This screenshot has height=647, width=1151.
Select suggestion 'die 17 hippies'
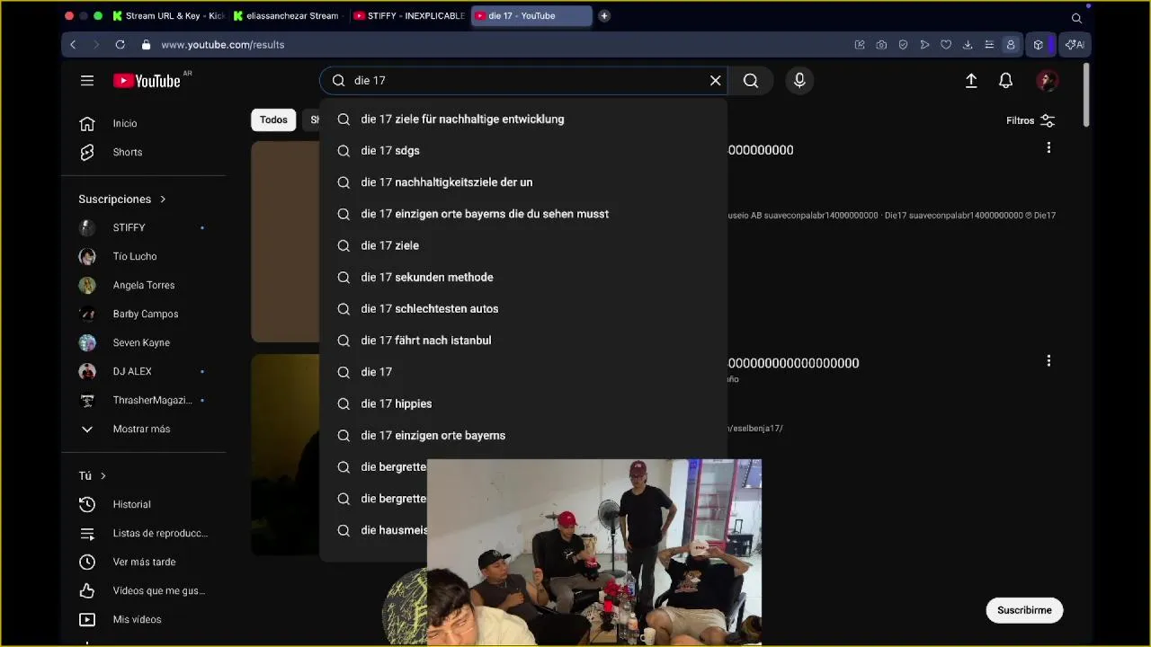pos(523,403)
